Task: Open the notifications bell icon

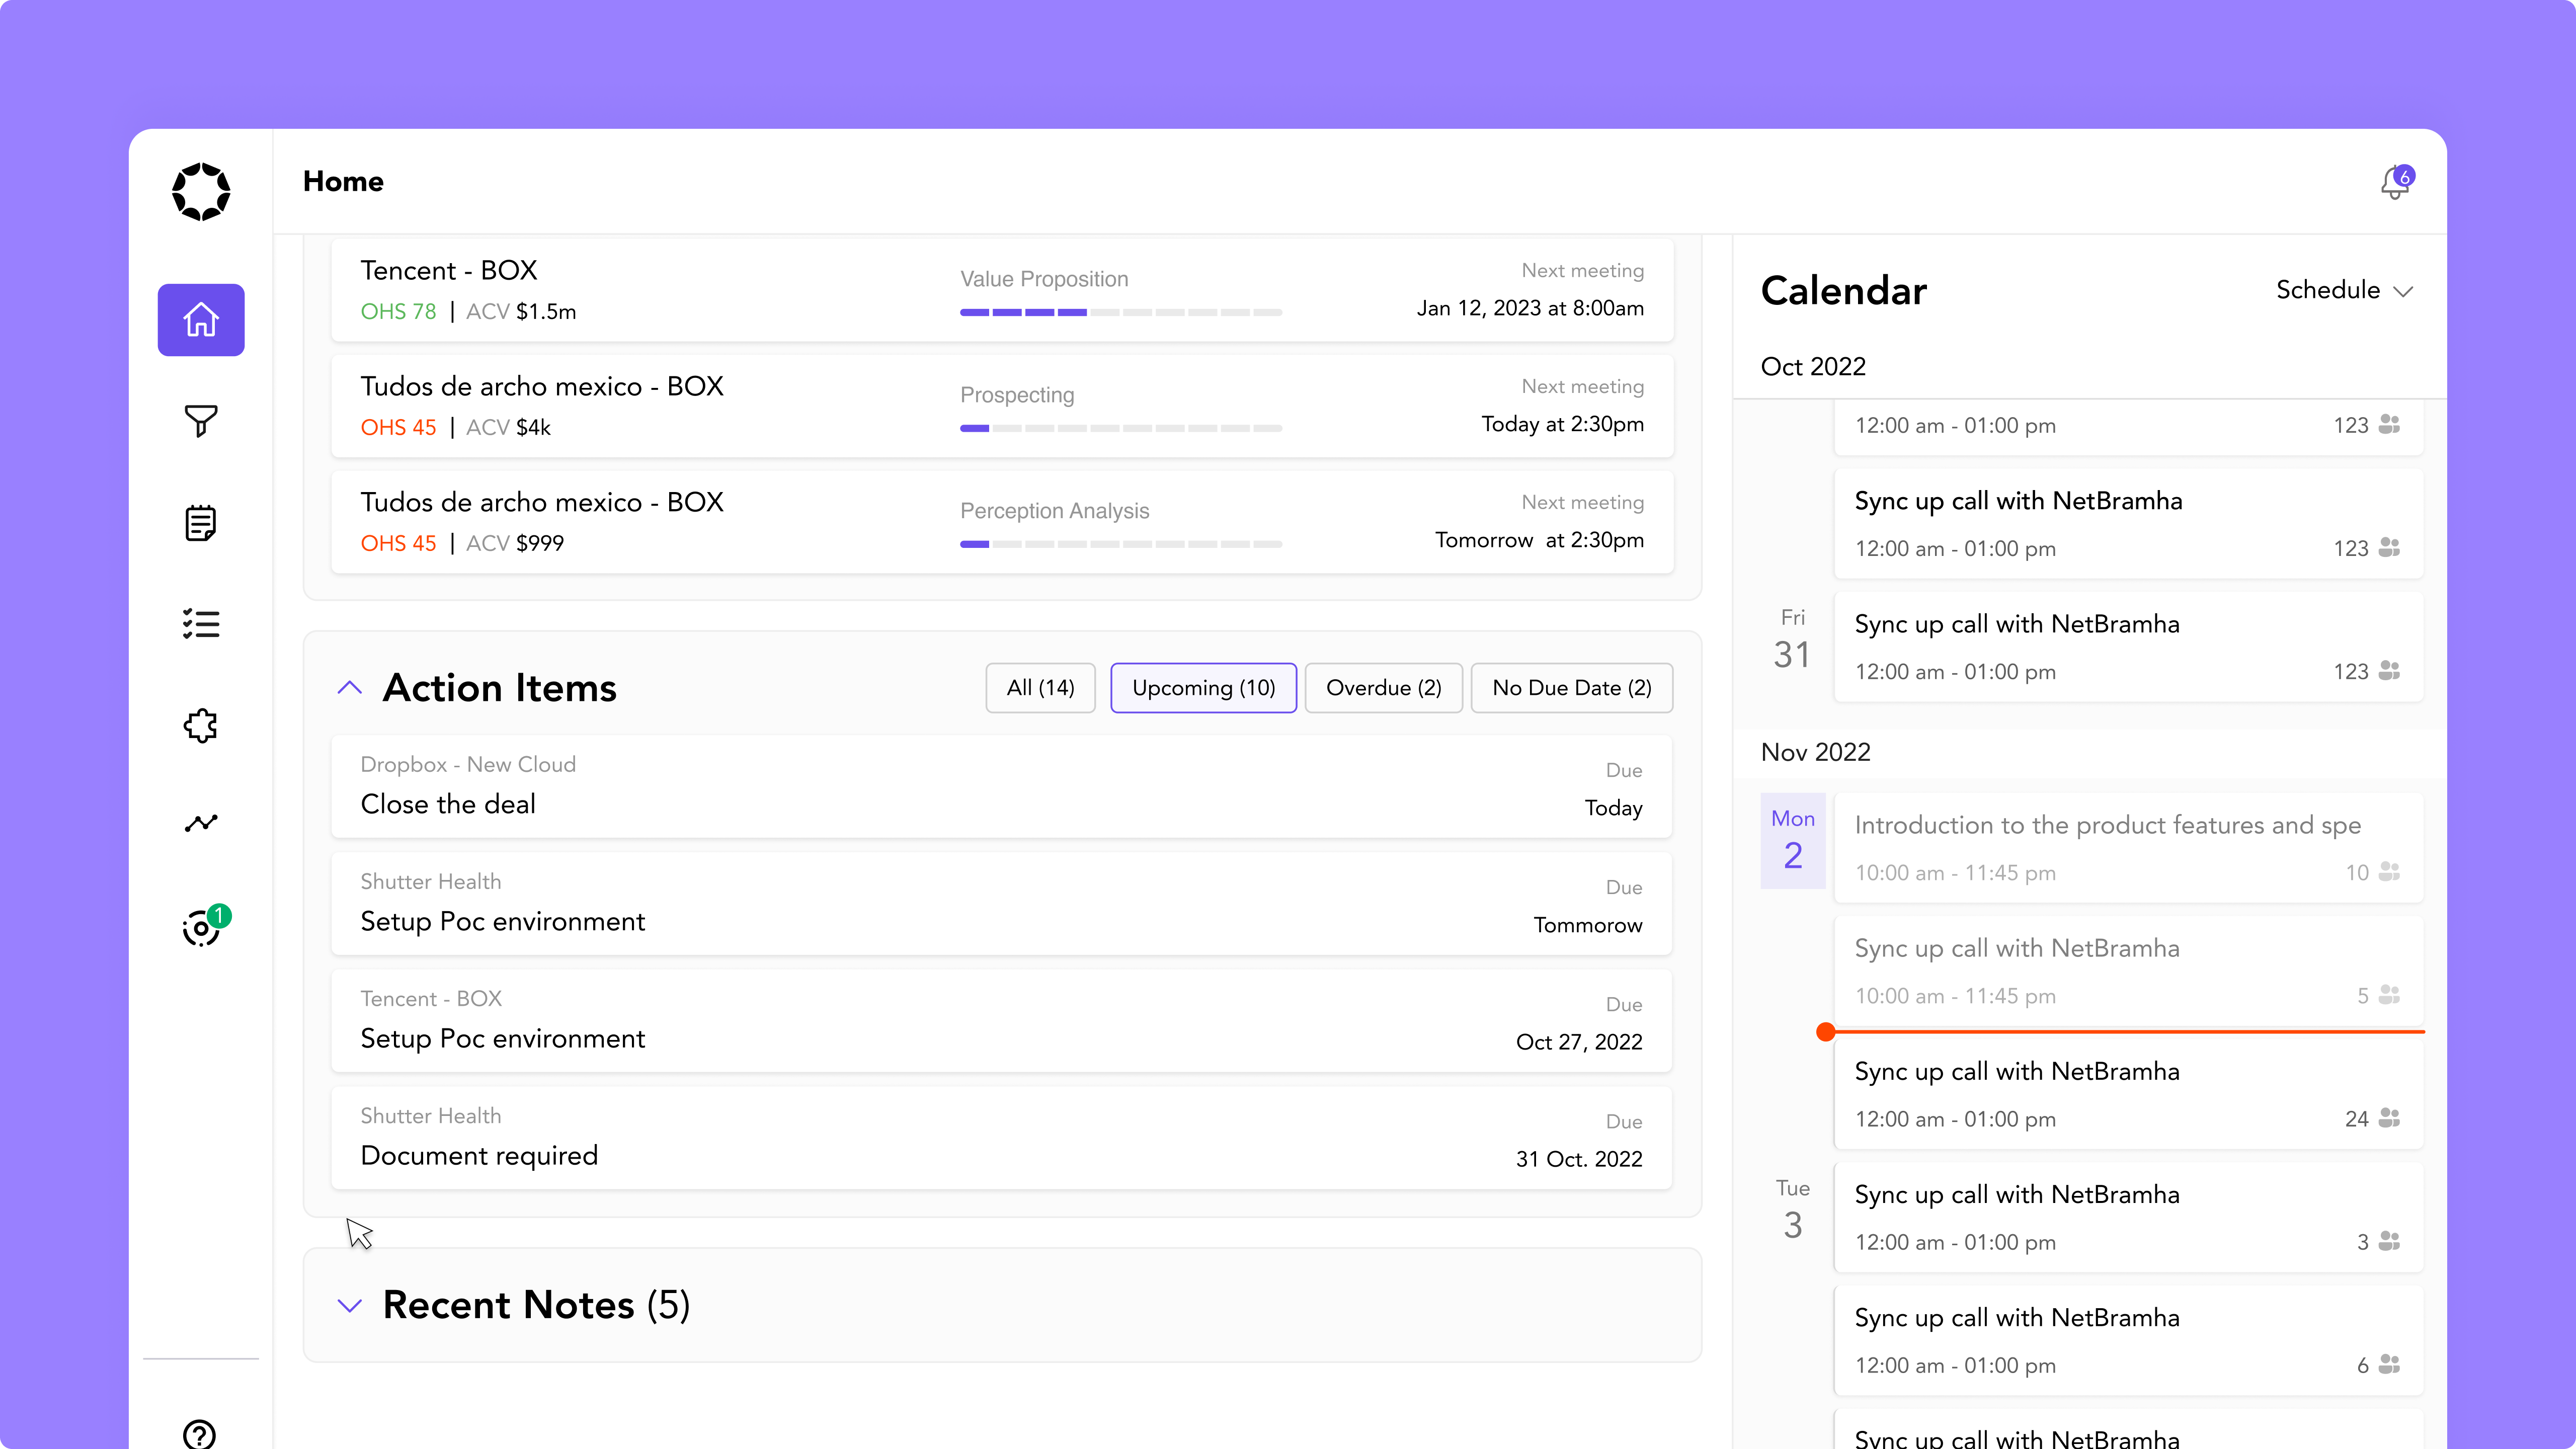Action: pyautogui.click(x=2395, y=183)
